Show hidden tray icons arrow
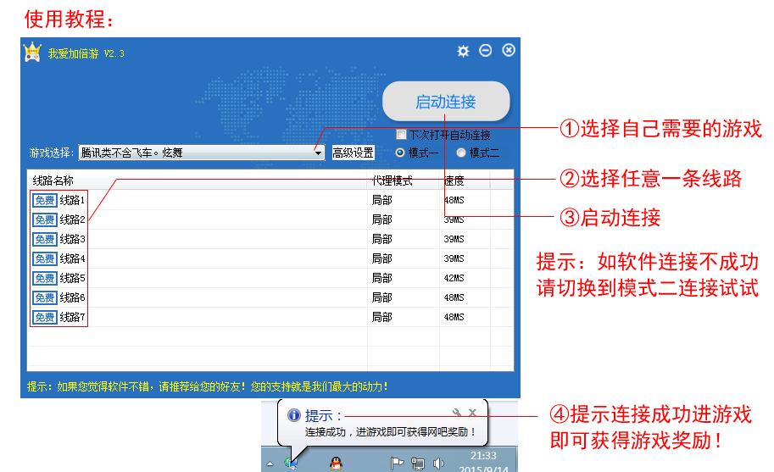Screen dimensions: 774x472 [x=270, y=464]
